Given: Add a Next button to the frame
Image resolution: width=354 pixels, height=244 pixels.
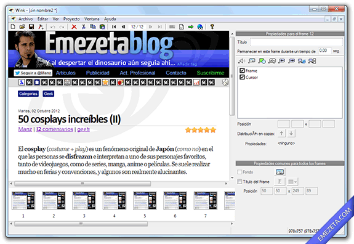Looking at the screenshot, I should (x=292, y=61).
